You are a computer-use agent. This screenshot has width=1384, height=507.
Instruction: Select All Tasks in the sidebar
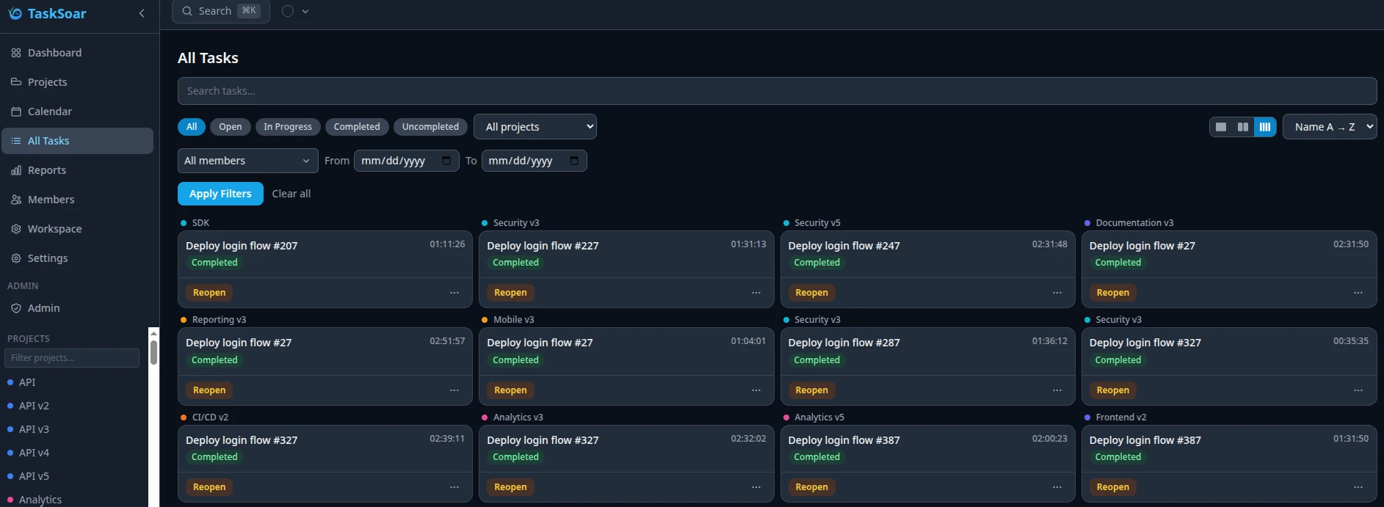tap(77, 141)
